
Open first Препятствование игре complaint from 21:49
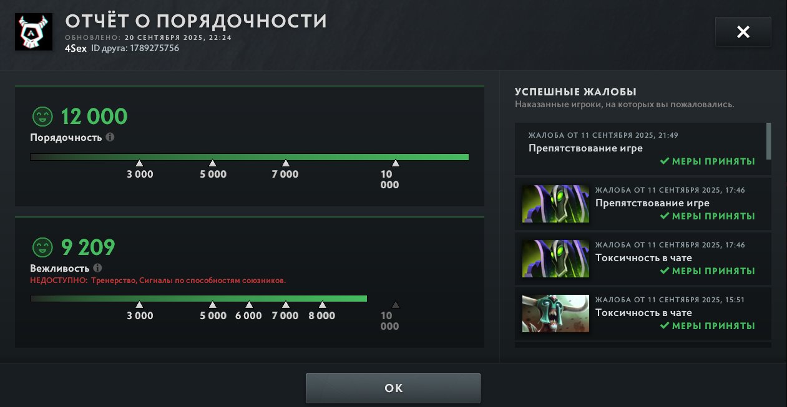coord(640,148)
